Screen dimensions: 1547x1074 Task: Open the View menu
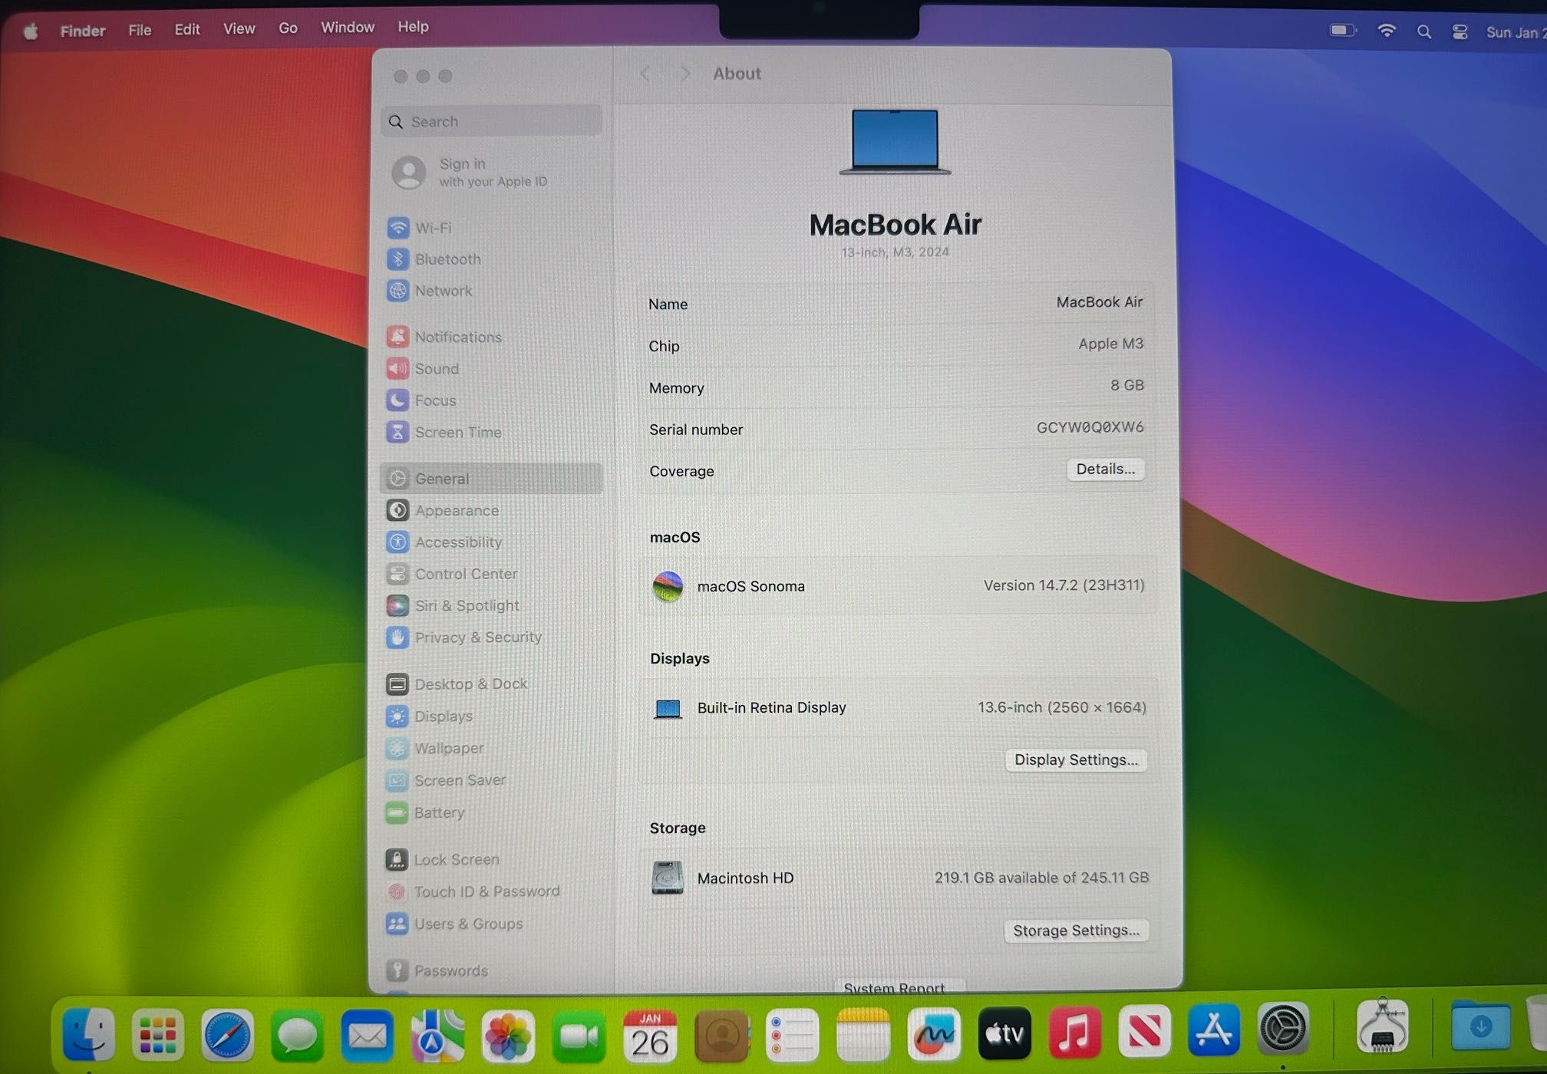pyautogui.click(x=239, y=28)
